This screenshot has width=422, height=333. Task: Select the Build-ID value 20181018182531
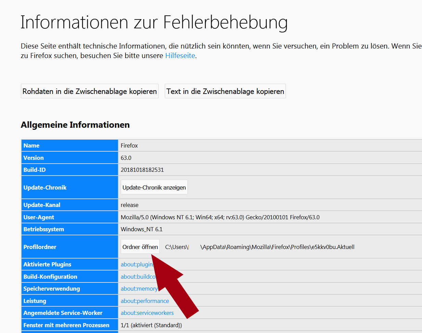pyautogui.click(x=142, y=170)
